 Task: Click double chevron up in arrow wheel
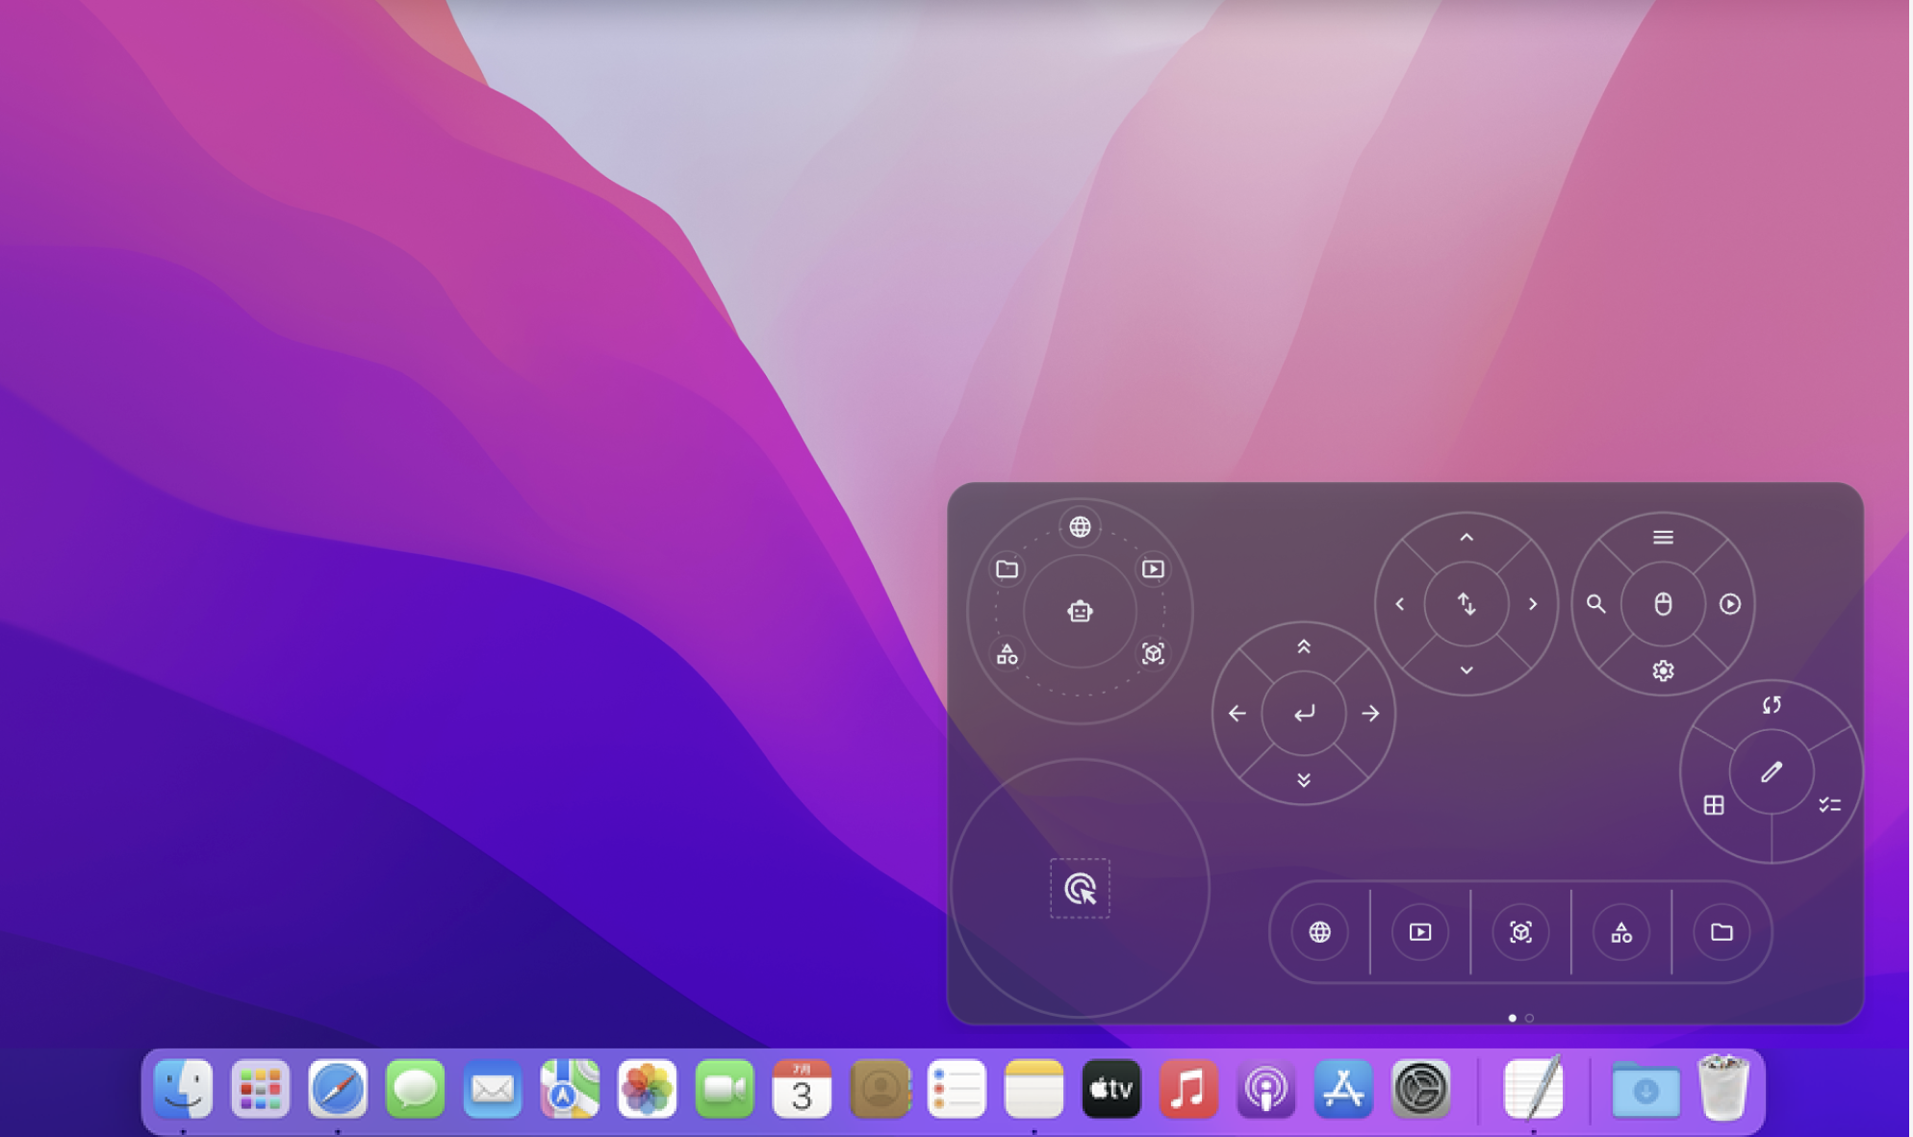[1306, 647]
